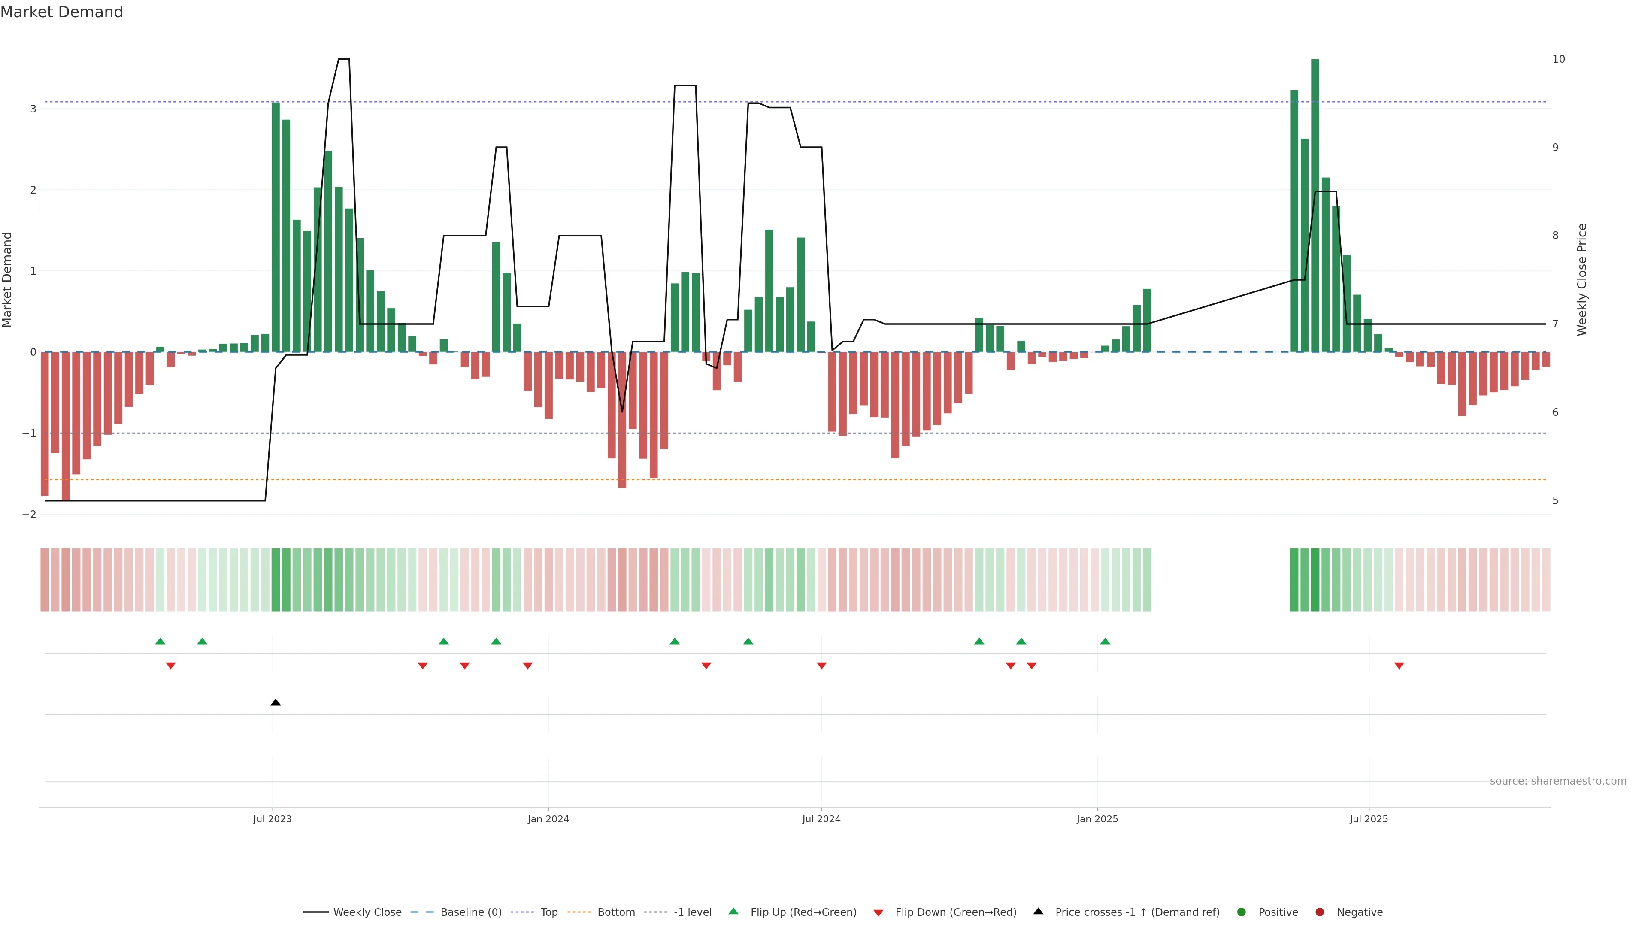
Task: Click the Jul 2025 x-axis label
Action: tap(1369, 819)
